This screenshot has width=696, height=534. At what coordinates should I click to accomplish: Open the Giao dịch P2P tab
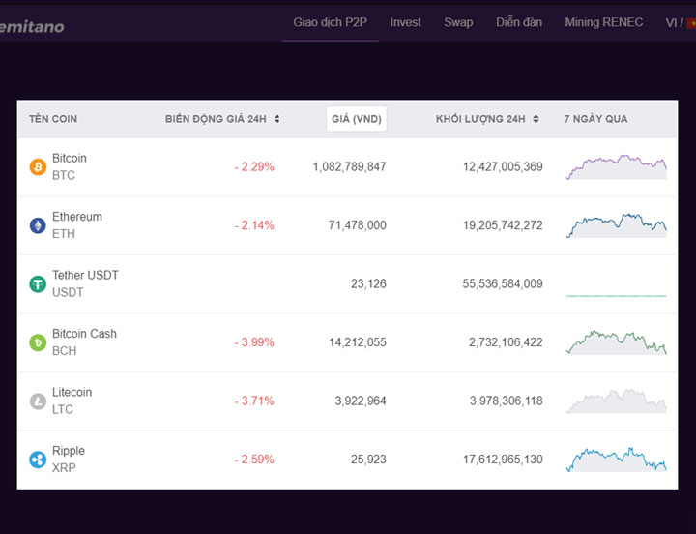point(331,22)
